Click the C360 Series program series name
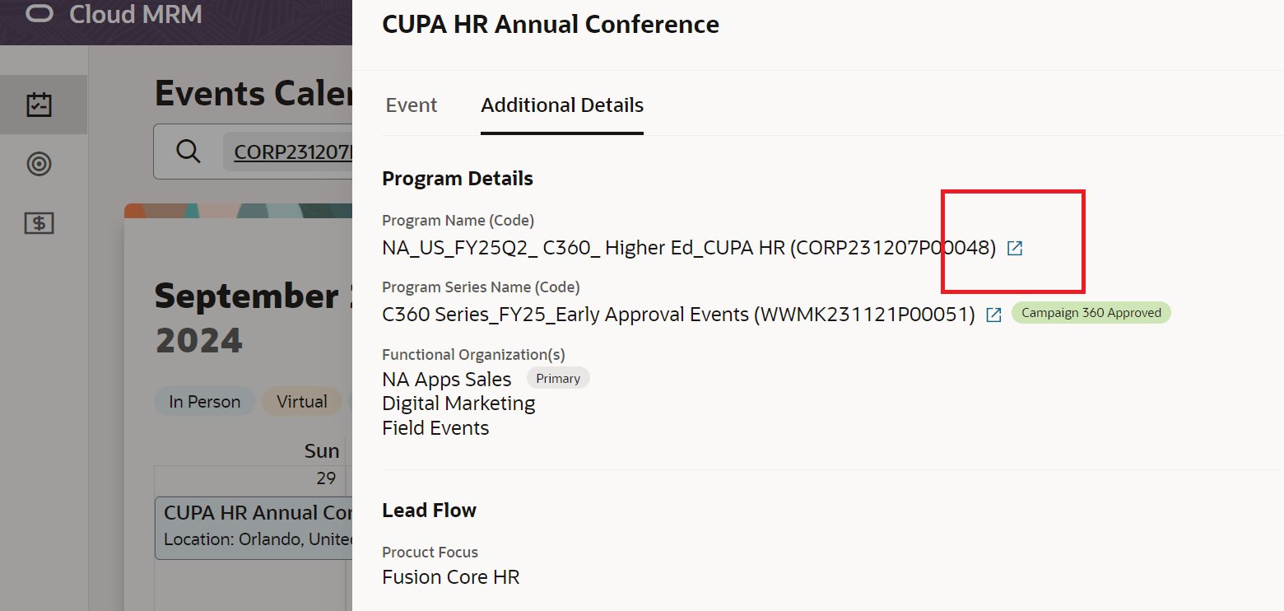The width and height of the screenshot is (1284, 611). (x=678, y=315)
